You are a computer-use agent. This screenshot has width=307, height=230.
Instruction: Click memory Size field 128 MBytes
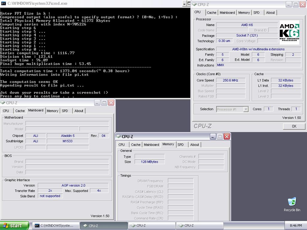click(150, 162)
